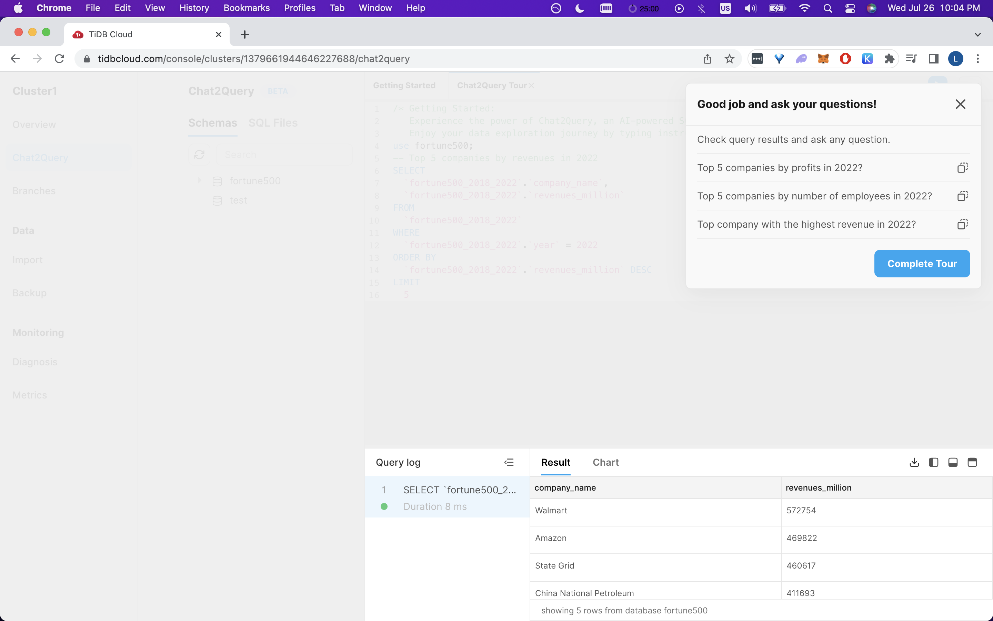
Task: Download query results
Action: tap(914, 462)
